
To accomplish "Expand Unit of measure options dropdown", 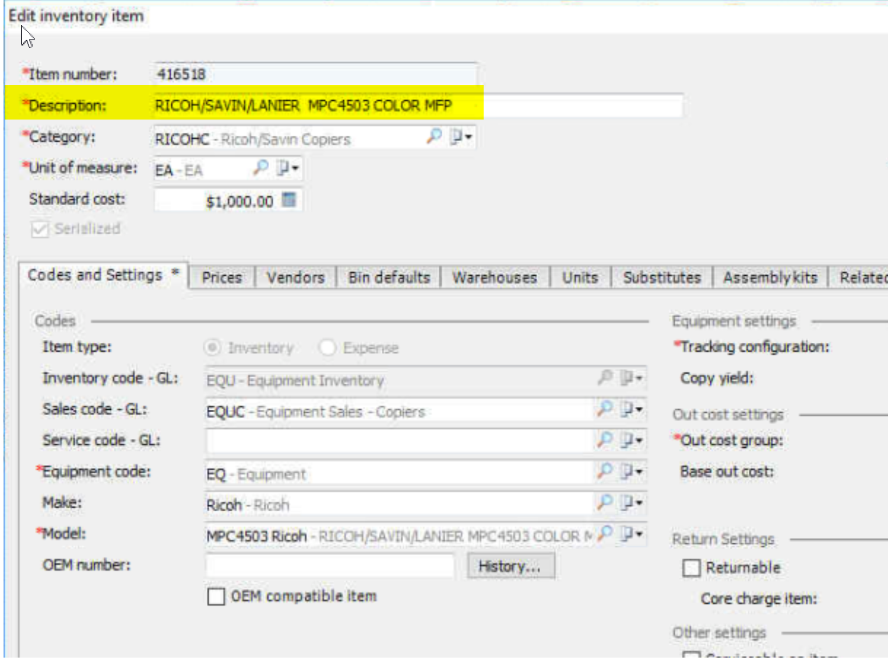I will pos(288,168).
